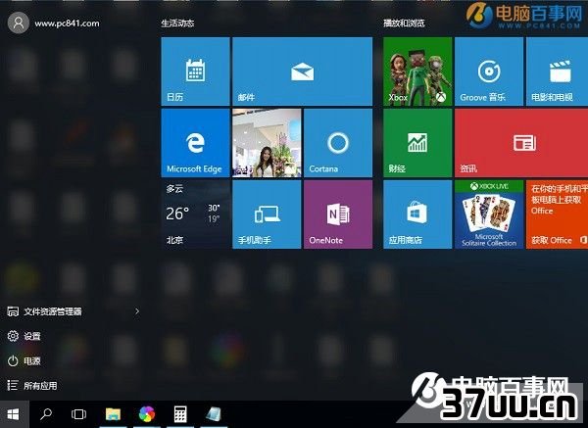Open the 手机助手 phone companion tile

click(267, 214)
